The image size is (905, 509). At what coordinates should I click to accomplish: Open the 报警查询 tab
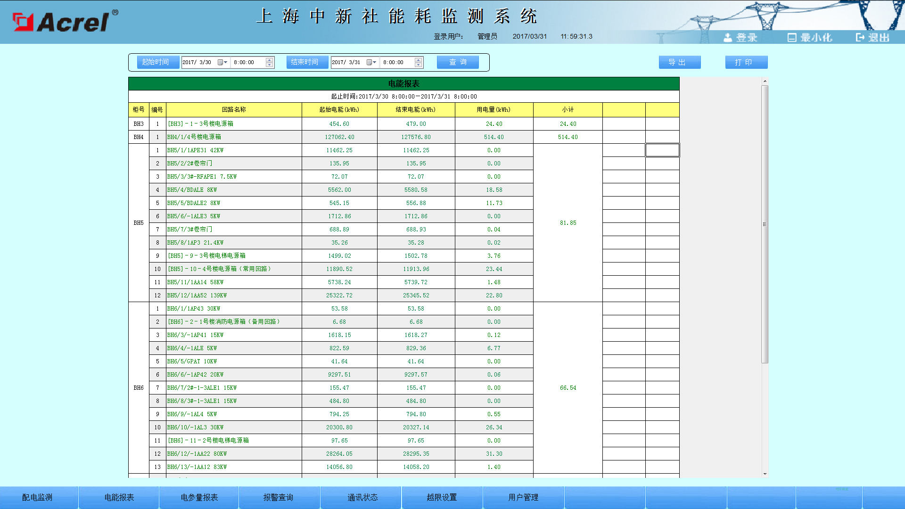(x=278, y=497)
